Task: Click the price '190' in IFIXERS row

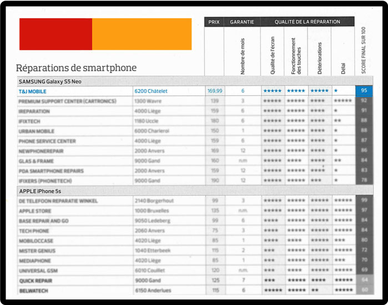Action: click(215, 180)
